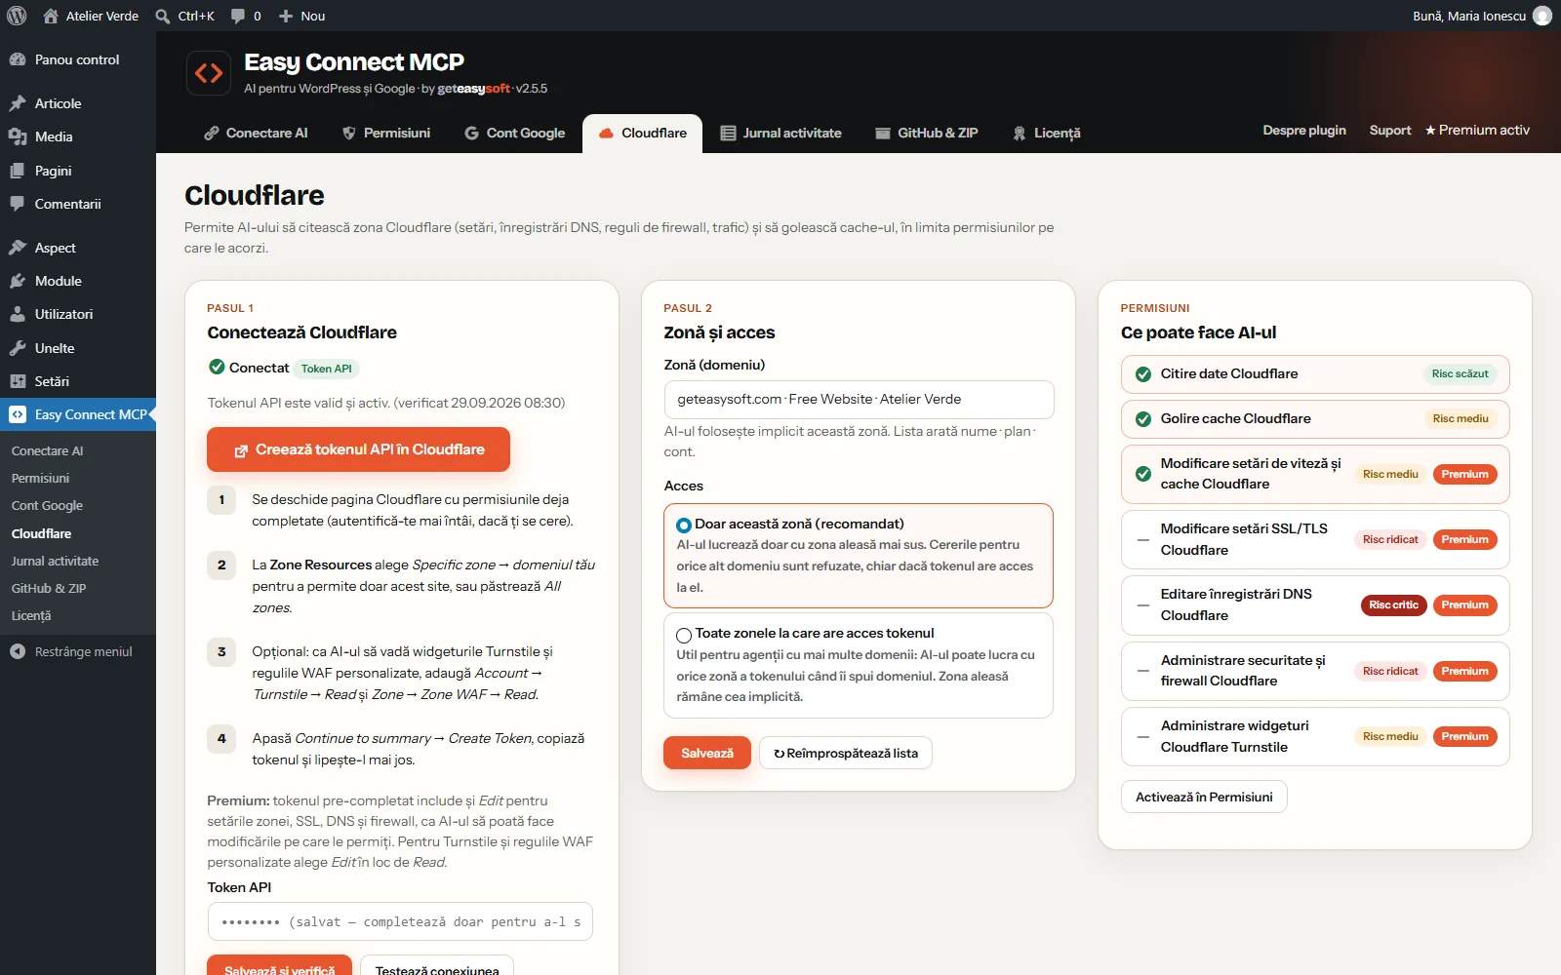Click the archive icon on GitHub & ZIP tab

coord(883,133)
